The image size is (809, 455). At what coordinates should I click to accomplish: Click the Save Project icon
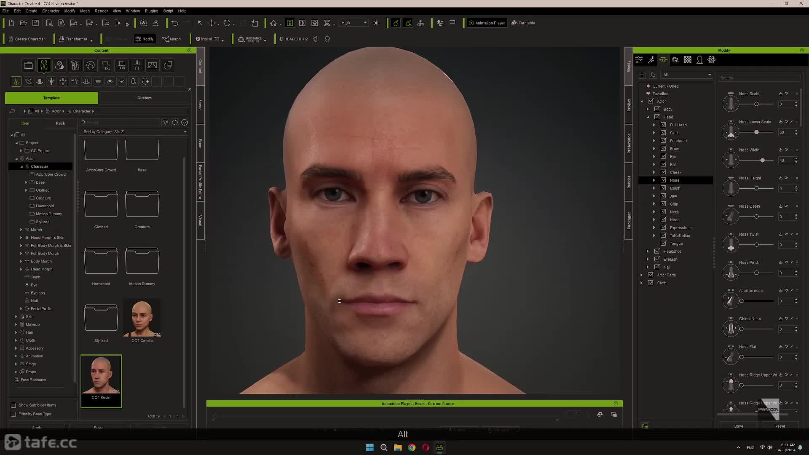(36, 23)
